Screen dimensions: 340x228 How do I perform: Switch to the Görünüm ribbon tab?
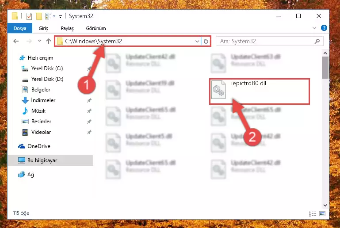96,28
